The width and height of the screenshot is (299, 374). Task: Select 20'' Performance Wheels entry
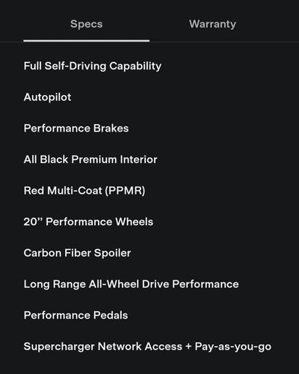[88, 222]
